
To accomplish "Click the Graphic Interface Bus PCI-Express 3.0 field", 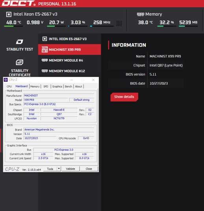I will click(64, 150).
